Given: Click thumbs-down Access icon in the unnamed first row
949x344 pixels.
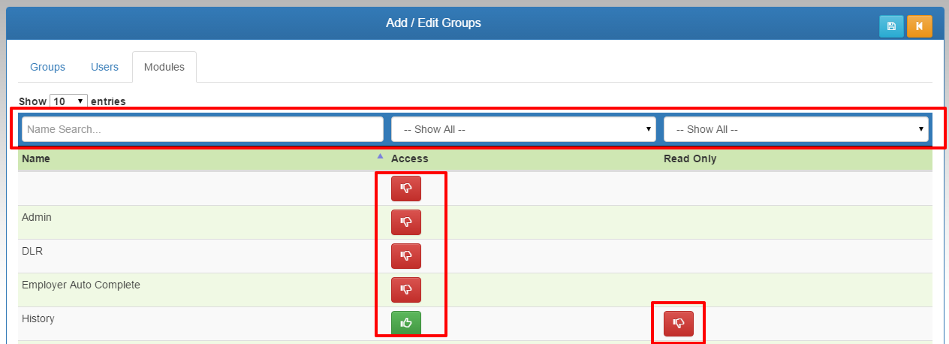Looking at the screenshot, I should pos(406,189).
